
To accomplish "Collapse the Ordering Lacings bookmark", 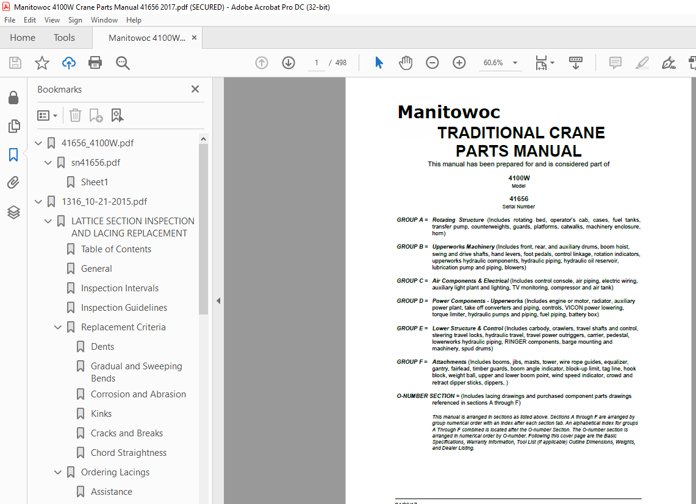I will click(58, 472).
